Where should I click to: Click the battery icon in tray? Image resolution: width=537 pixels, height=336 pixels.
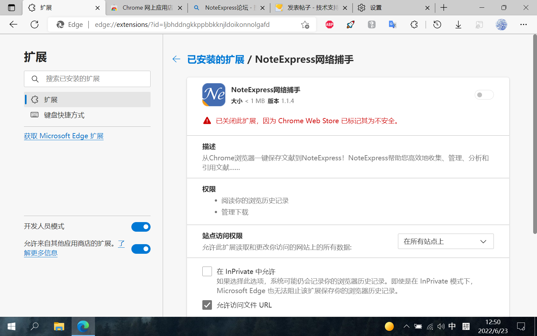(x=418, y=326)
